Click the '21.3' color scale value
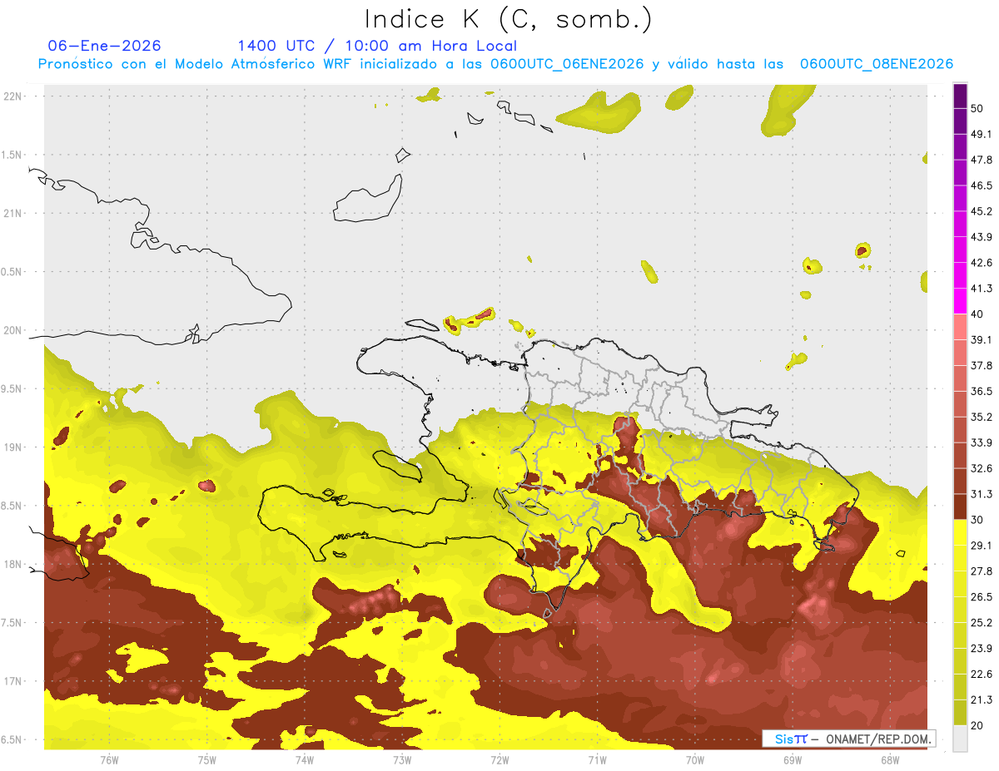The height and width of the screenshot is (771, 999). pos(982,700)
